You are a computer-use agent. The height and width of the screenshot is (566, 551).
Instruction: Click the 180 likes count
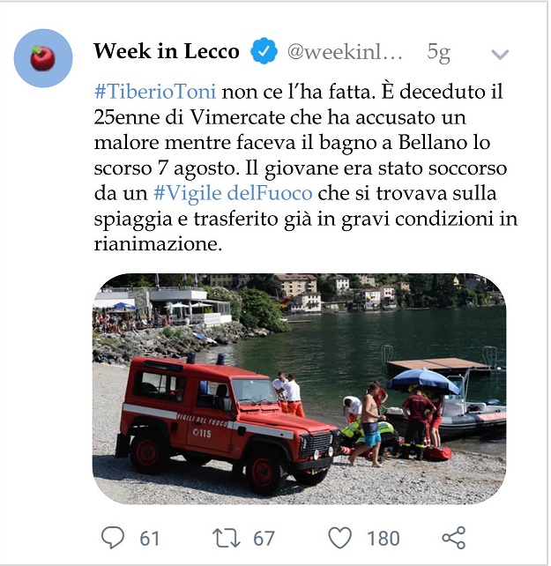(x=383, y=539)
